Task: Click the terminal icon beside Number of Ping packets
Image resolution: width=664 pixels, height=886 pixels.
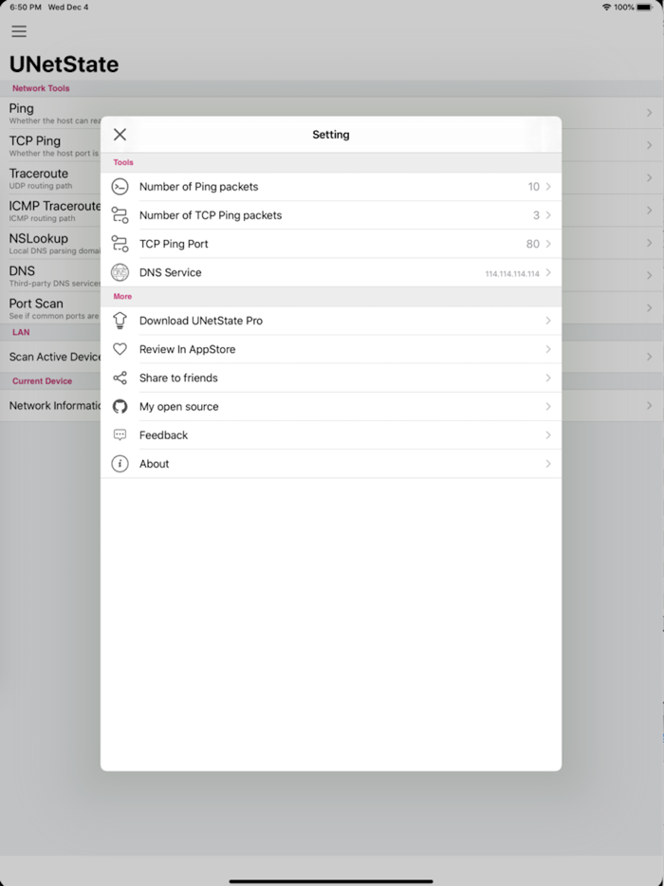Action: (x=120, y=187)
